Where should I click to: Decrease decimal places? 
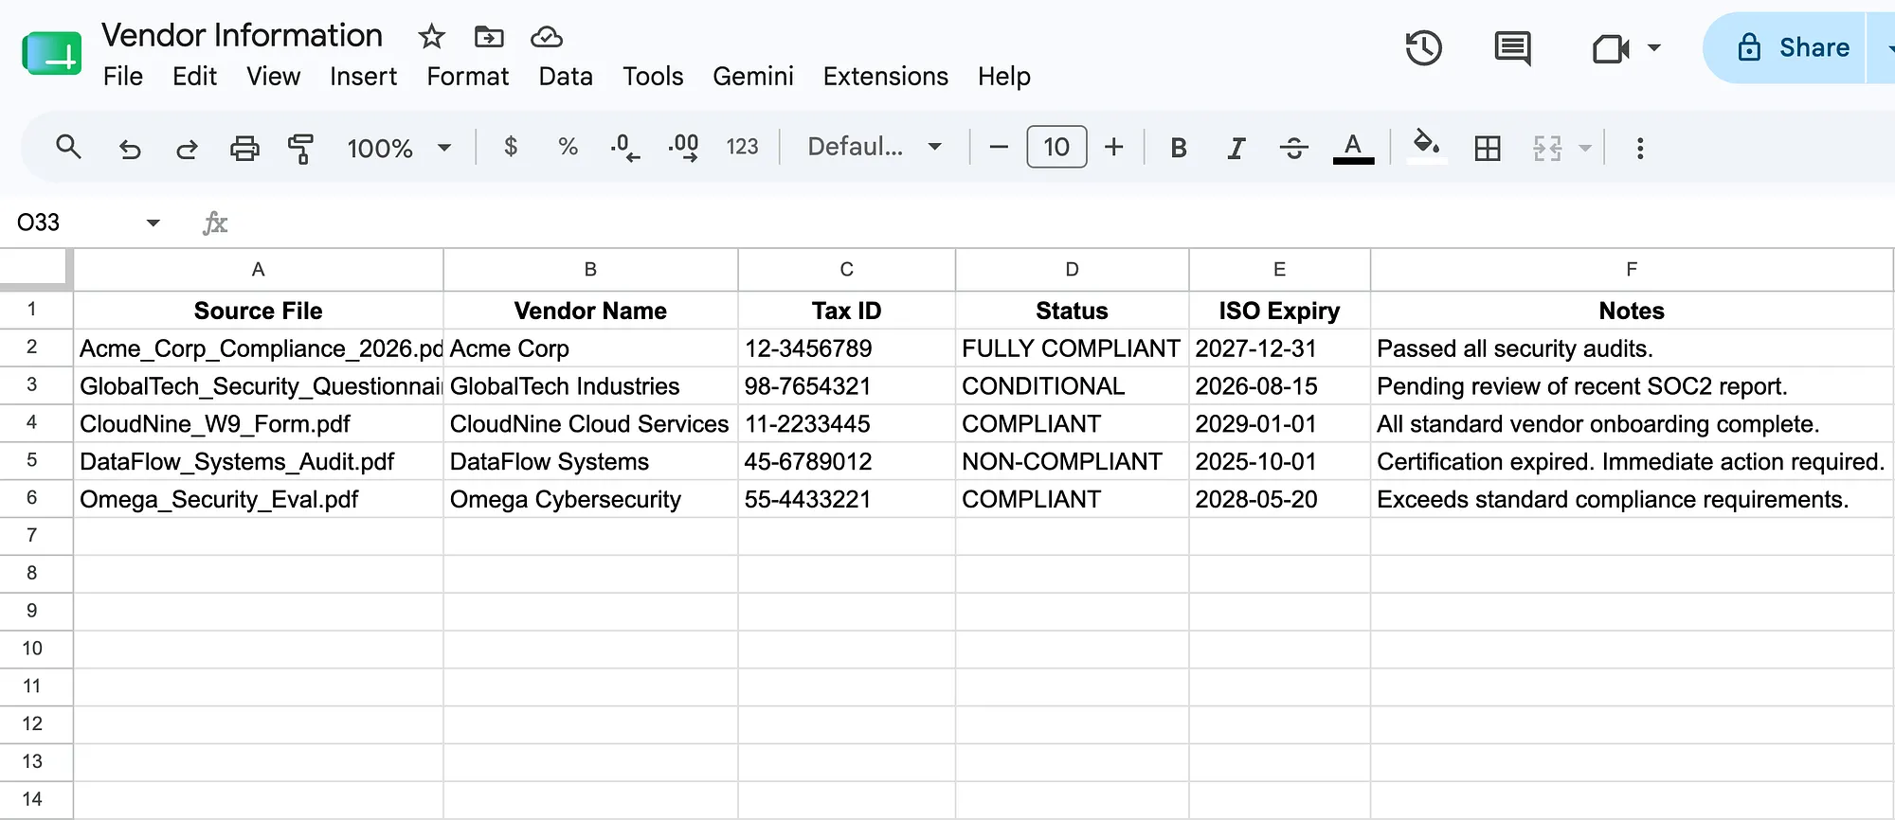pos(624,147)
